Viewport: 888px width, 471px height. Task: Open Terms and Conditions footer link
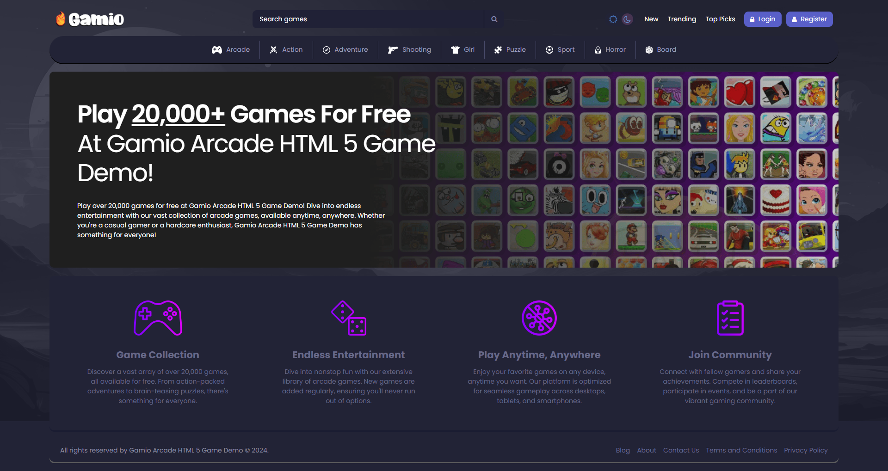pyautogui.click(x=741, y=450)
